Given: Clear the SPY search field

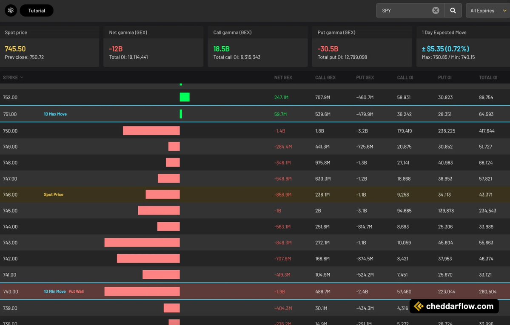Looking at the screenshot, I should click(x=436, y=10).
